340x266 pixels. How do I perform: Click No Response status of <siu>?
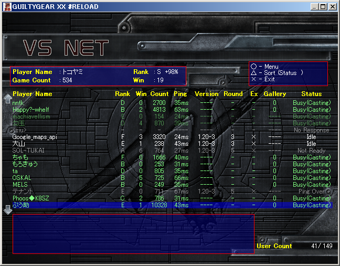[x=311, y=130]
